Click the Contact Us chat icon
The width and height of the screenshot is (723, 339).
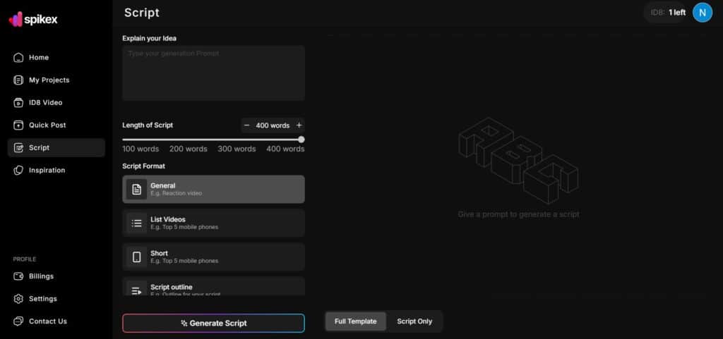click(18, 321)
